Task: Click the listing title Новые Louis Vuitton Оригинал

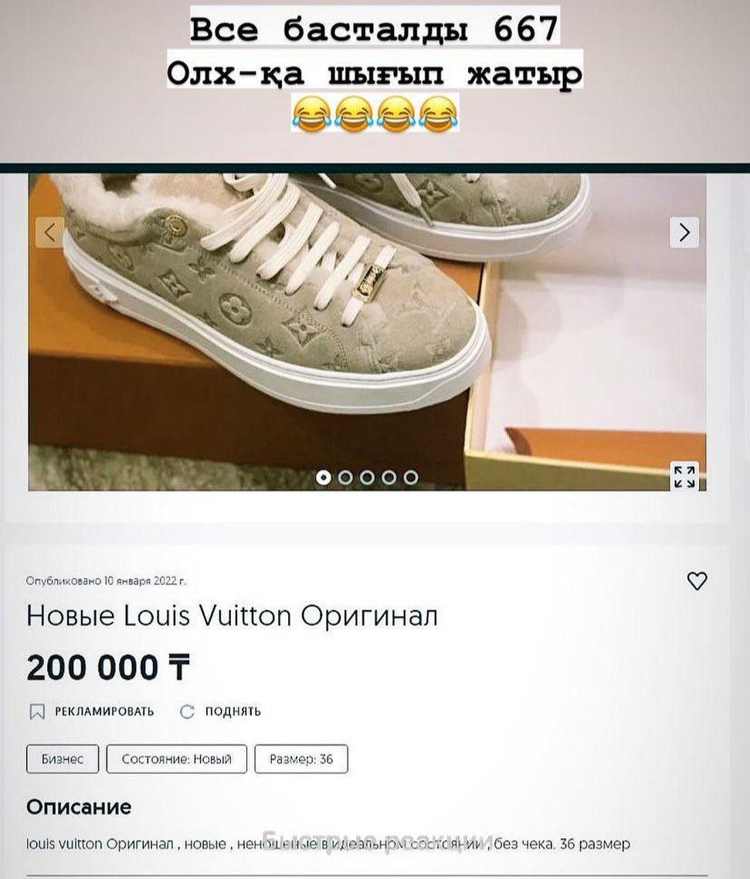Action: point(232,616)
